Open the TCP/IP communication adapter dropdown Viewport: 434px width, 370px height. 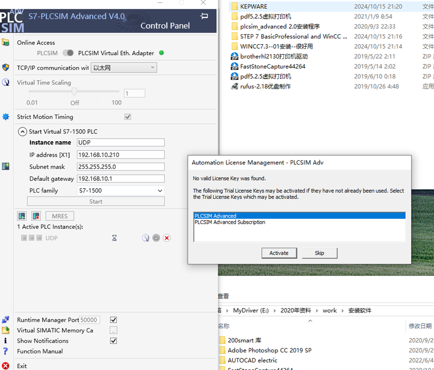pyautogui.click(x=124, y=67)
